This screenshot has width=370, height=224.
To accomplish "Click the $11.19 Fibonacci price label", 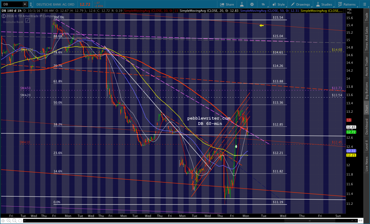I will (x=278, y=202).
